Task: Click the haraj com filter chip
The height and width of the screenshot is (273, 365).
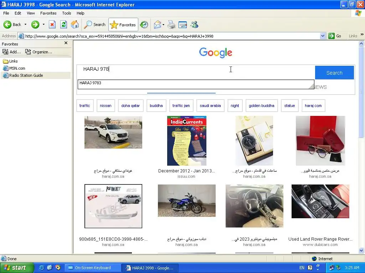Action: click(x=313, y=106)
